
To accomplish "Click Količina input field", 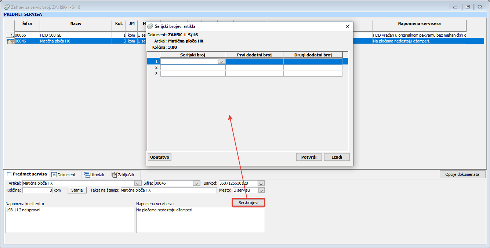I will pos(38,190).
